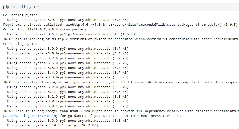Click the first 'Collecting pystan' output line

click(20, 15)
